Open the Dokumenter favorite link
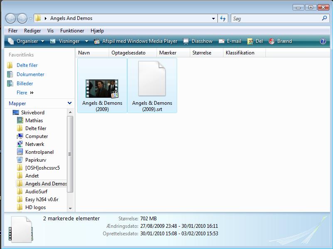The height and width of the screenshot is (249, 333). point(30,74)
